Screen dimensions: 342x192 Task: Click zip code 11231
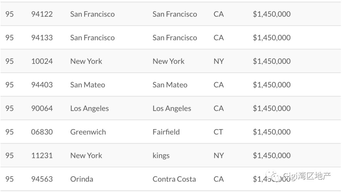42,156
